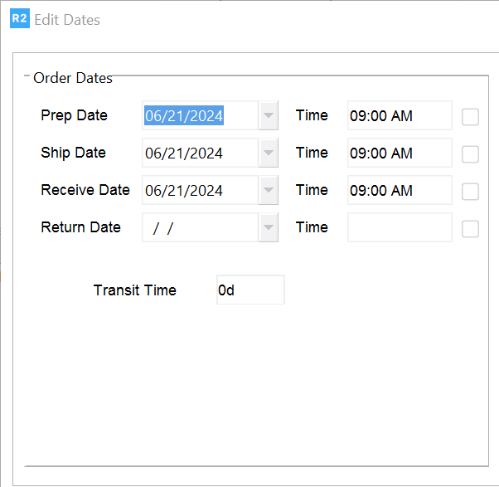Select the Ship Date input field
The height and width of the screenshot is (487, 499).
click(199, 153)
